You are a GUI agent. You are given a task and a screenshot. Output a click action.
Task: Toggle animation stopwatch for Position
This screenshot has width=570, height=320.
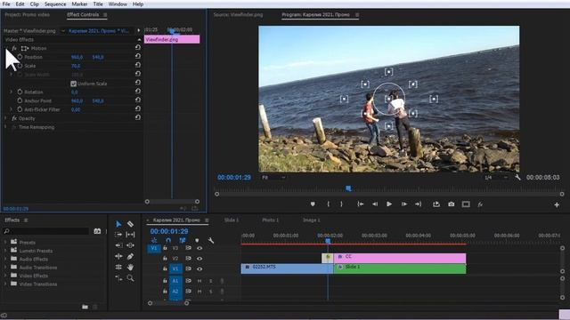(x=20, y=57)
